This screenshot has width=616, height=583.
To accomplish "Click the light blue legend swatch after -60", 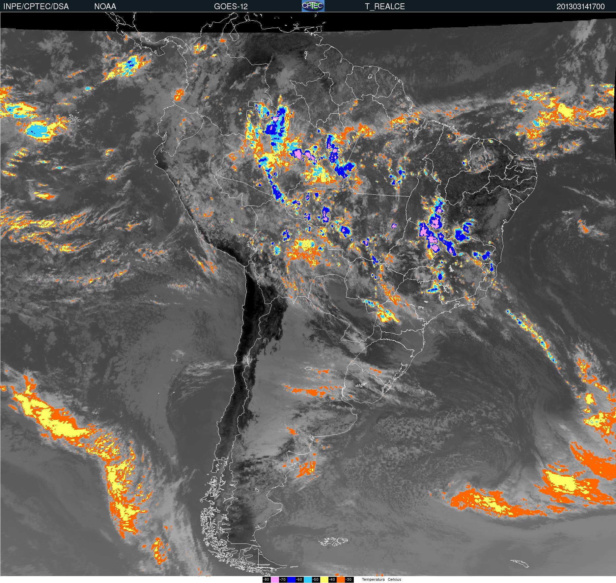I will (308, 580).
